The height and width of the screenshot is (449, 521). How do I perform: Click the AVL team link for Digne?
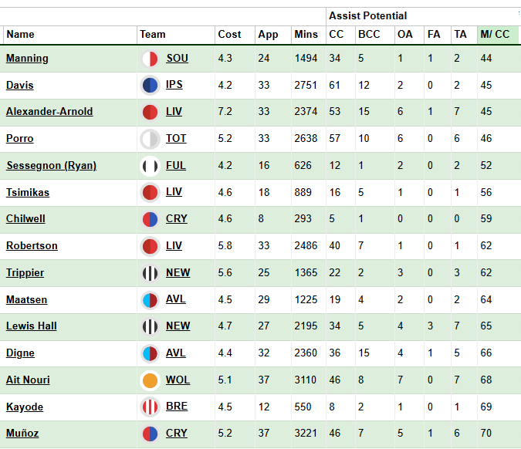[176, 353]
